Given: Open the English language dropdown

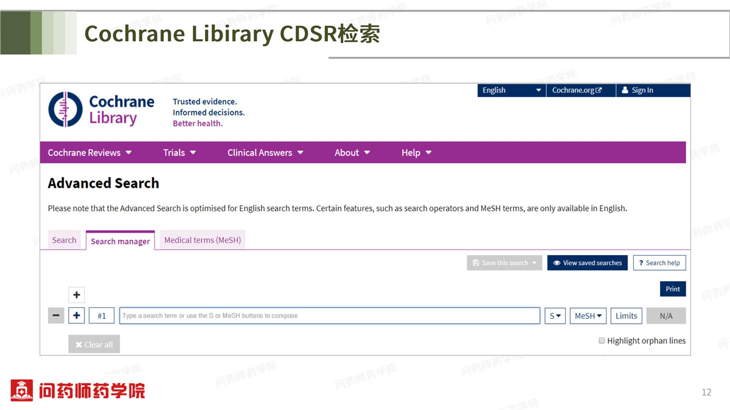Looking at the screenshot, I should 512,91.
